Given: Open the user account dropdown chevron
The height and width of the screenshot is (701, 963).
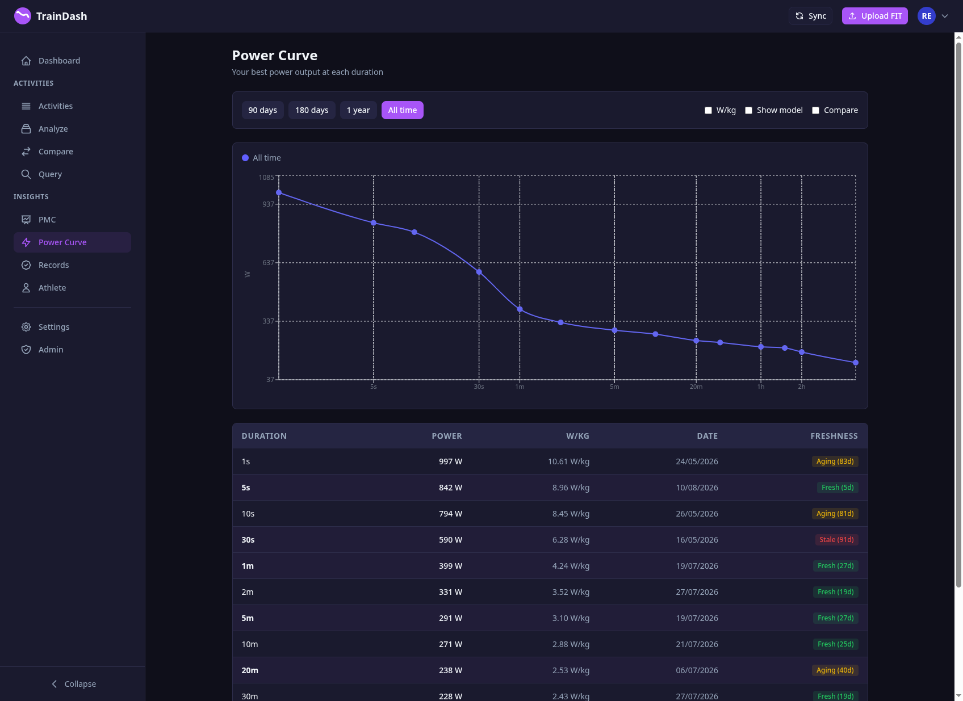Looking at the screenshot, I should tap(945, 16).
